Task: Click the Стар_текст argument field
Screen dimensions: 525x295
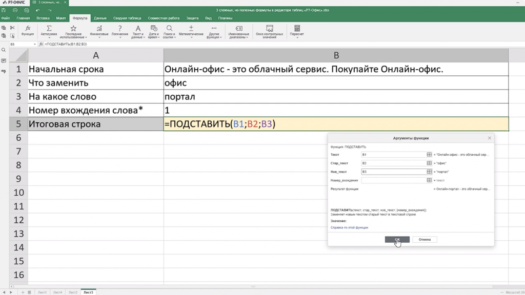Action: [x=393, y=163]
